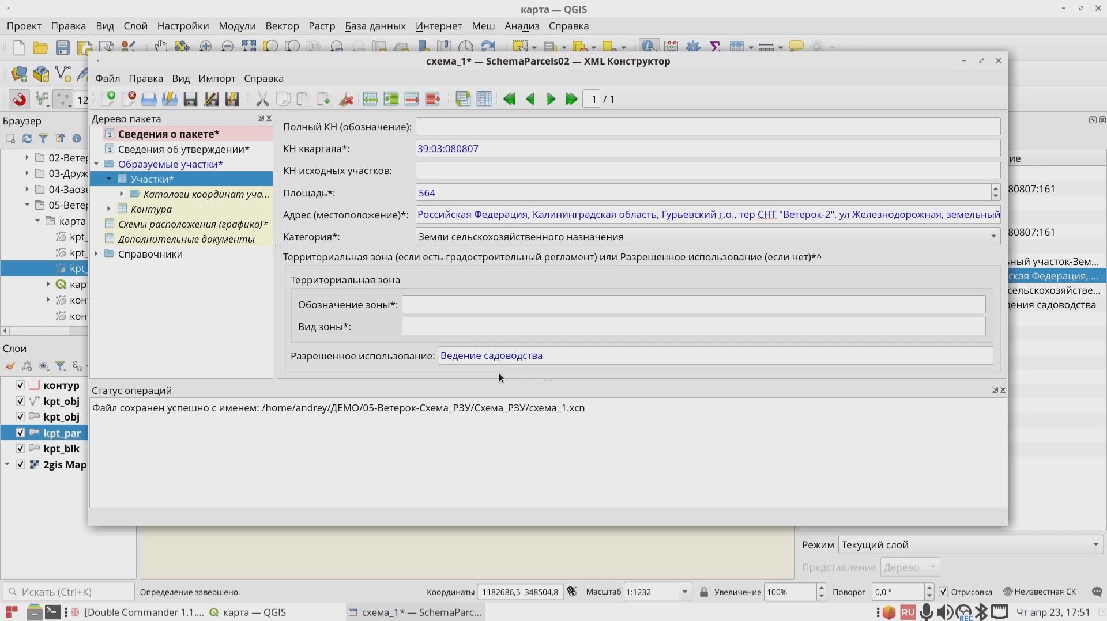Open the Категория dropdown
Screen dimensions: 1107x621
(993, 236)
